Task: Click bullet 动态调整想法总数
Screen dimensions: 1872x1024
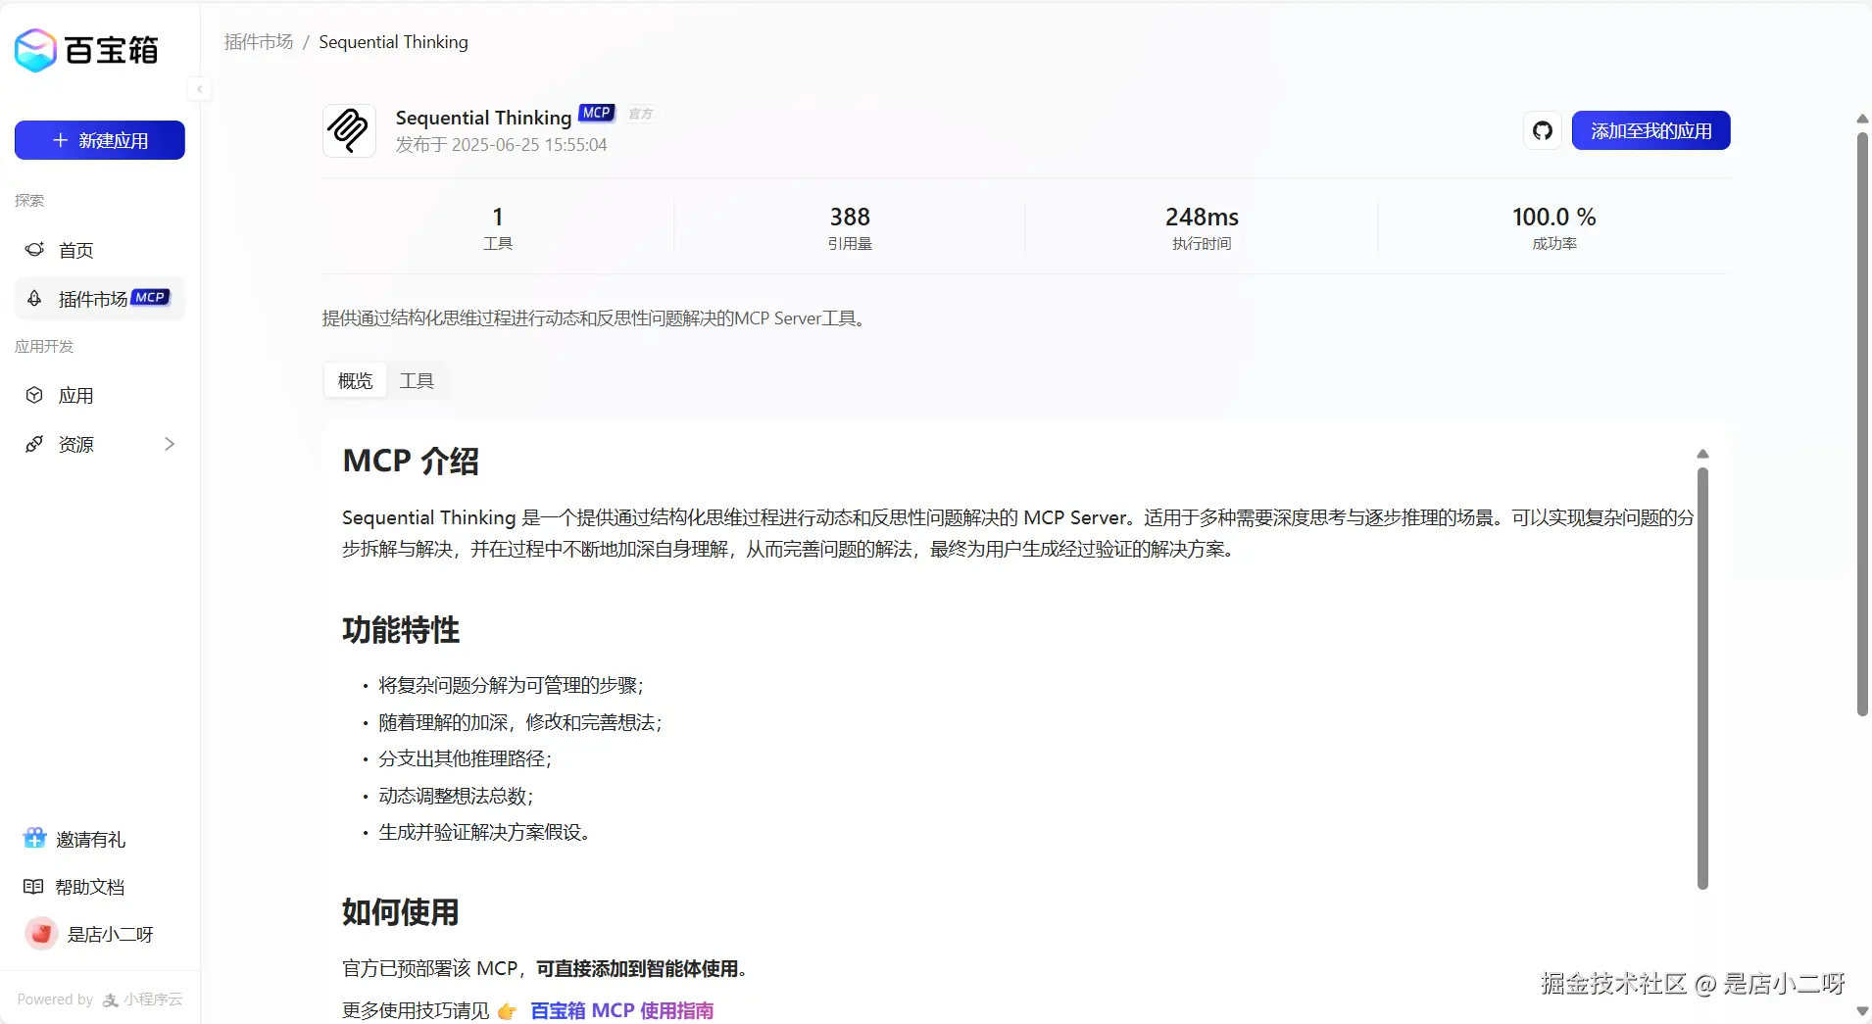Action: [x=456, y=796]
